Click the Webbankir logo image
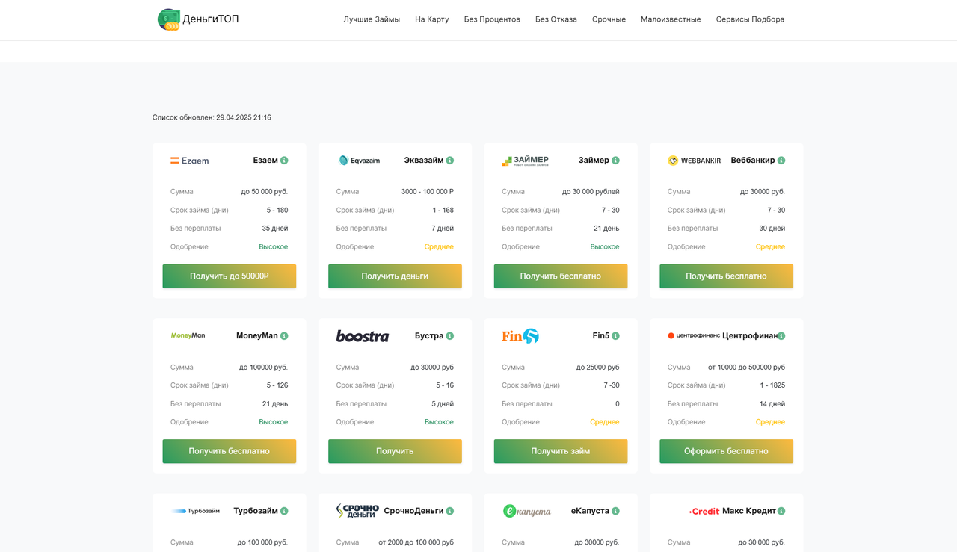This screenshot has height=552, width=957. point(695,161)
